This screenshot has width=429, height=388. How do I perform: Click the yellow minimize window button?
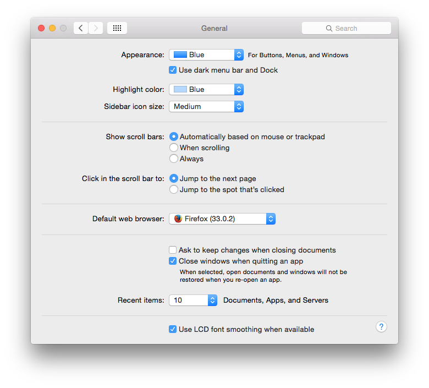(52, 28)
